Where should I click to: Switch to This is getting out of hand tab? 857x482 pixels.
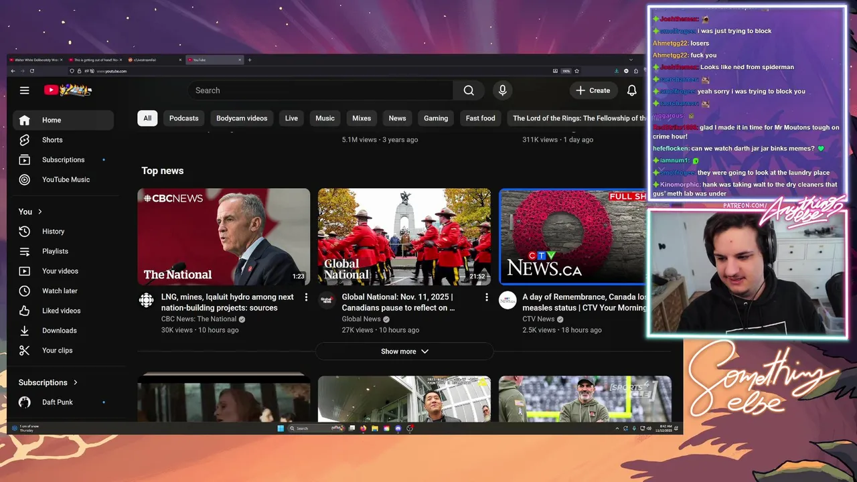tap(96, 60)
